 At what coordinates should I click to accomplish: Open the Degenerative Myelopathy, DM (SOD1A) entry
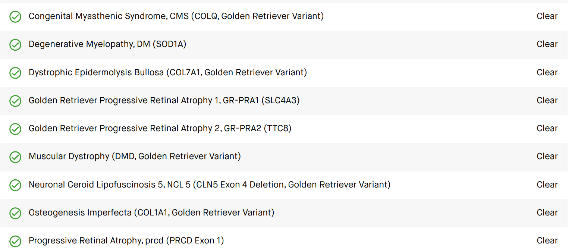[x=107, y=44]
